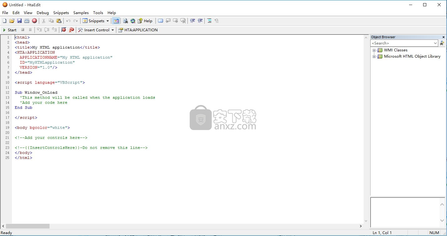Viewport: 447px width, 236px height.
Task: Click the second gray speech-bubble comment icon
Action: click(x=176, y=21)
